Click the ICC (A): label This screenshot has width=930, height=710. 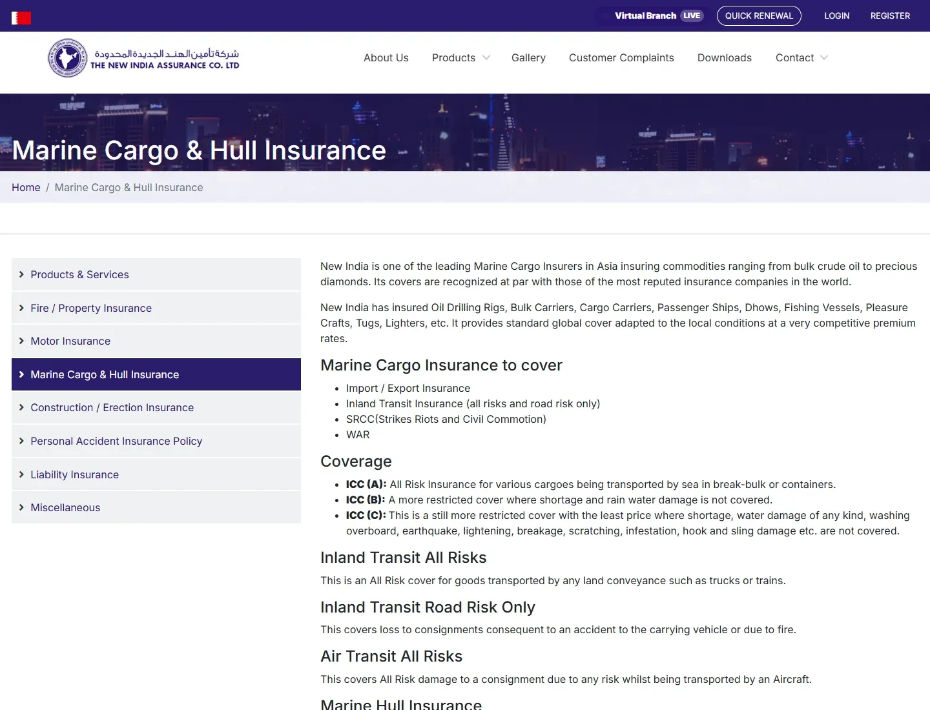coord(366,484)
